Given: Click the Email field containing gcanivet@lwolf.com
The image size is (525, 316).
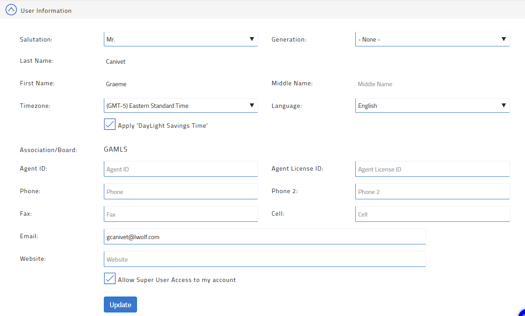Looking at the screenshot, I should click(x=264, y=236).
